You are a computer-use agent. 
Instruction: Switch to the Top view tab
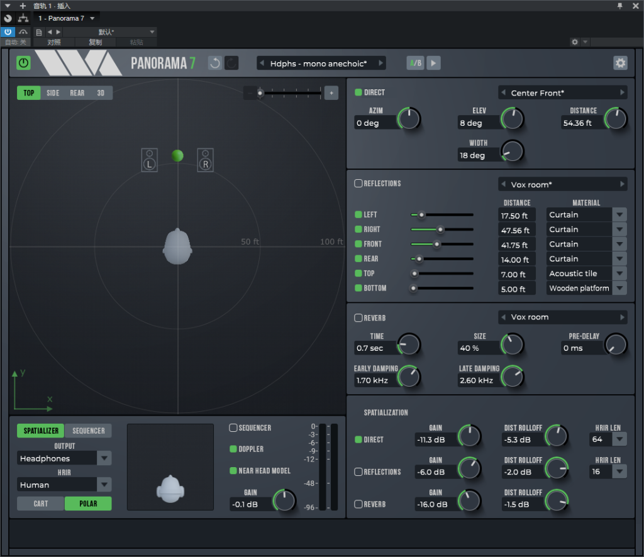click(x=29, y=93)
